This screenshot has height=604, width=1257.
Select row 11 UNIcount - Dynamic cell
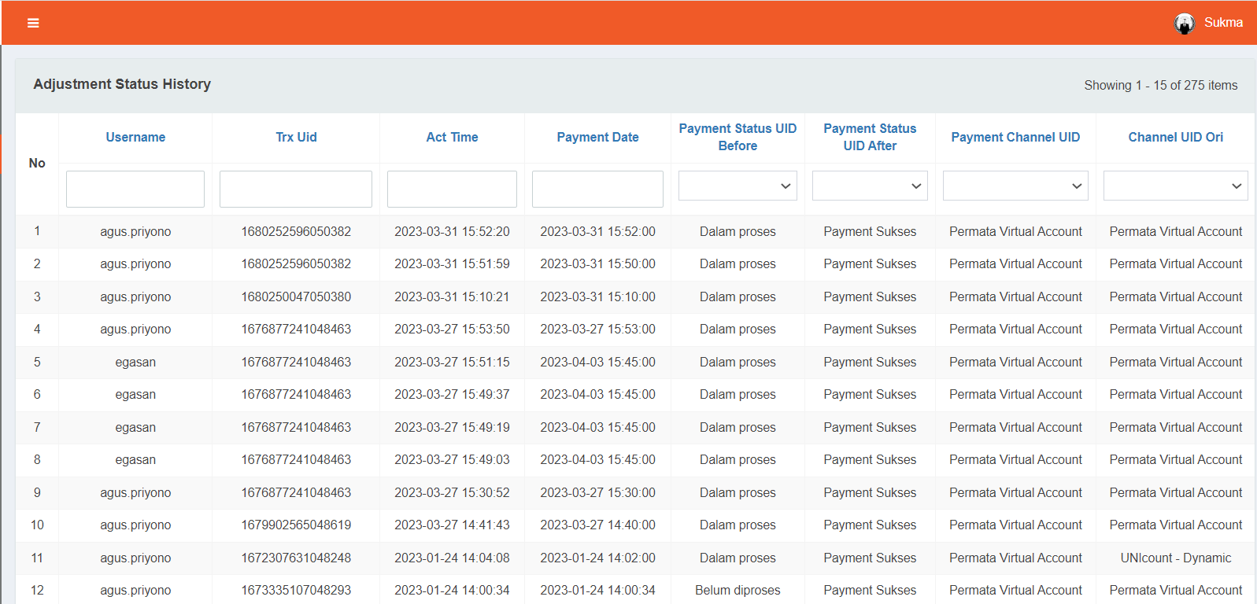pos(1175,558)
